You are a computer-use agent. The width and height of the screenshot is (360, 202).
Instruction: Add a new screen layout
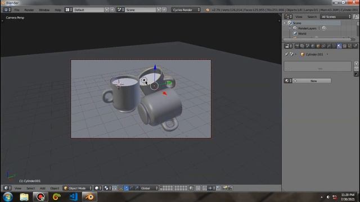107,10
